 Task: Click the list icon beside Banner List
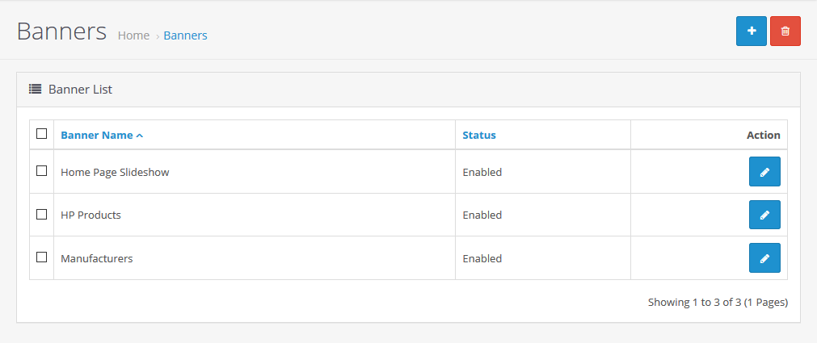coord(36,90)
